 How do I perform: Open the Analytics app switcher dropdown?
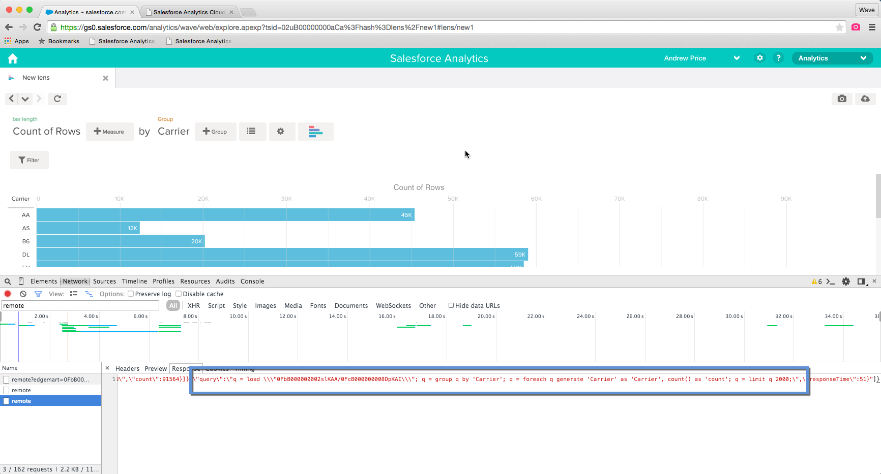832,58
